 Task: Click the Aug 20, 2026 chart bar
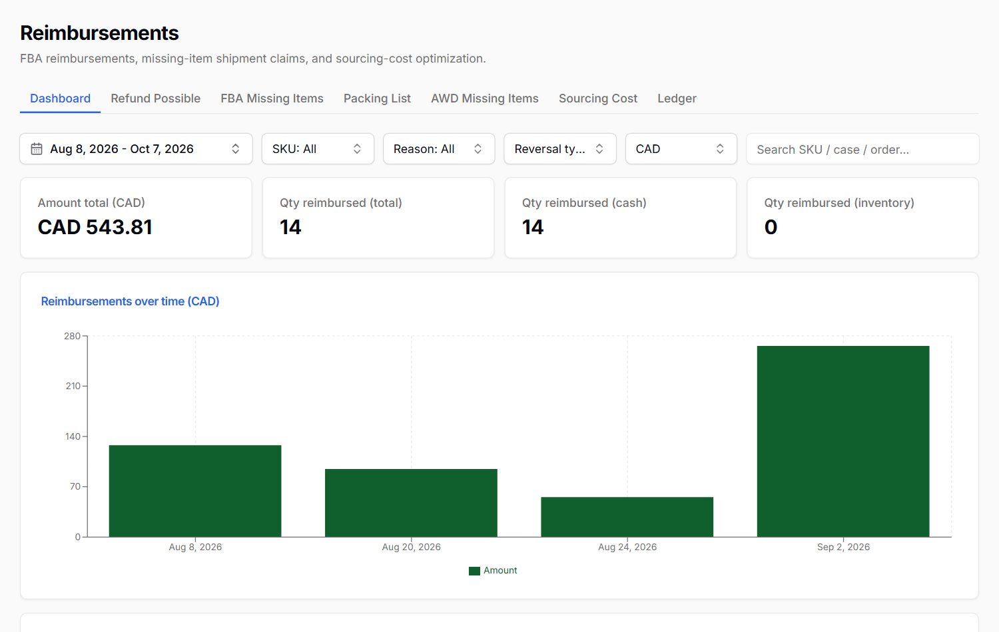[x=411, y=503]
